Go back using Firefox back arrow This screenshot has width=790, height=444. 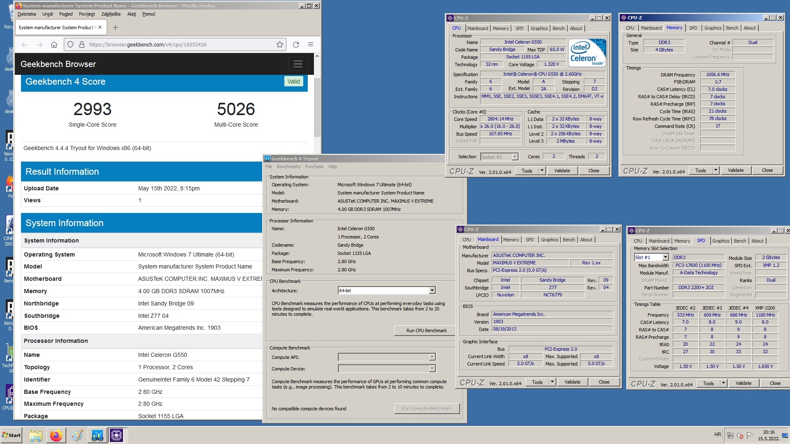click(x=25, y=44)
